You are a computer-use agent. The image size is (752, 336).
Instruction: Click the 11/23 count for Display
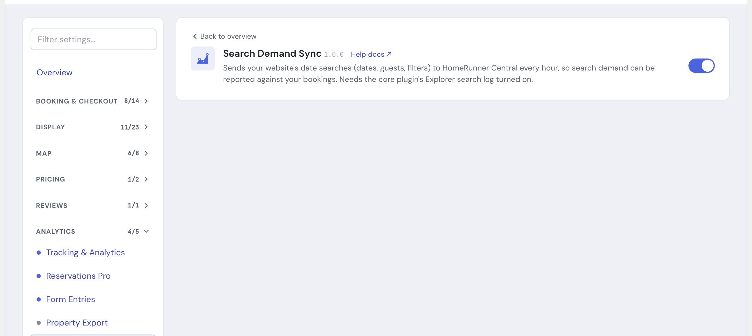(130, 127)
